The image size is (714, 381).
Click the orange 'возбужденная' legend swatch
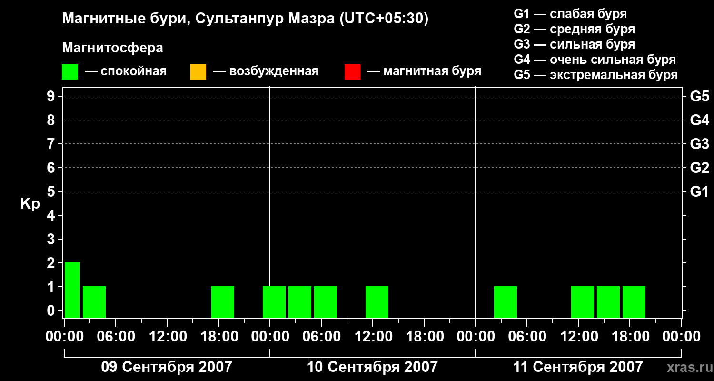click(x=198, y=72)
